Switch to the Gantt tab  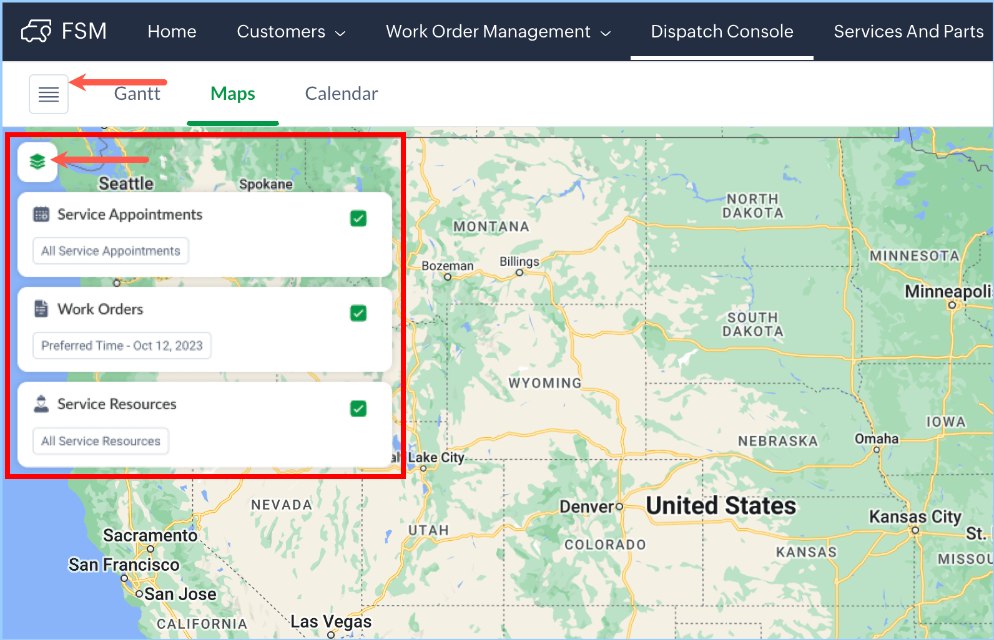(x=137, y=94)
